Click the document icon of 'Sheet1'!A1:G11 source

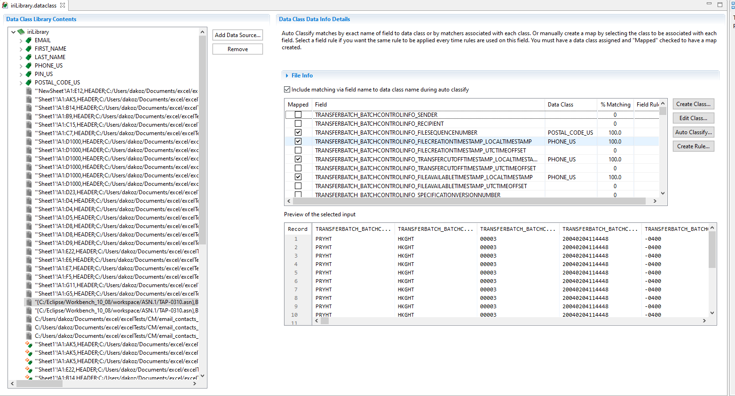pyautogui.click(x=29, y=285)
